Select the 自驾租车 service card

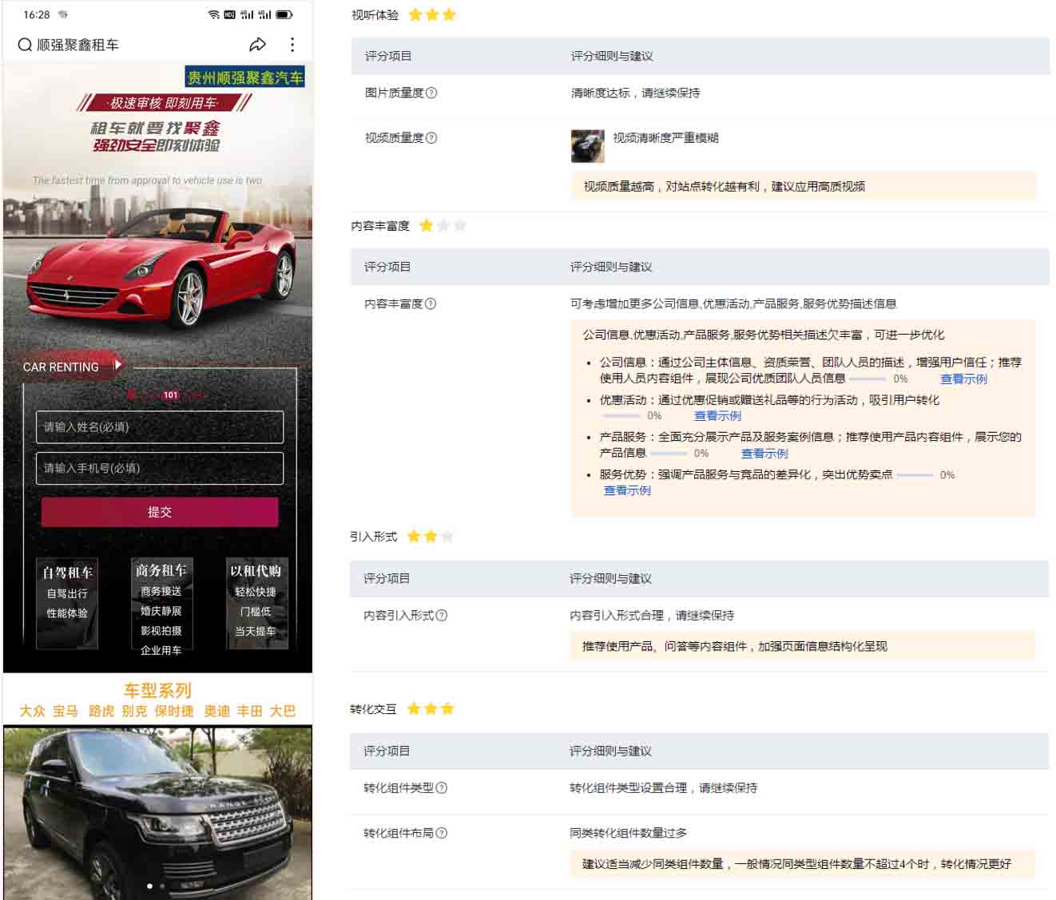68,602
